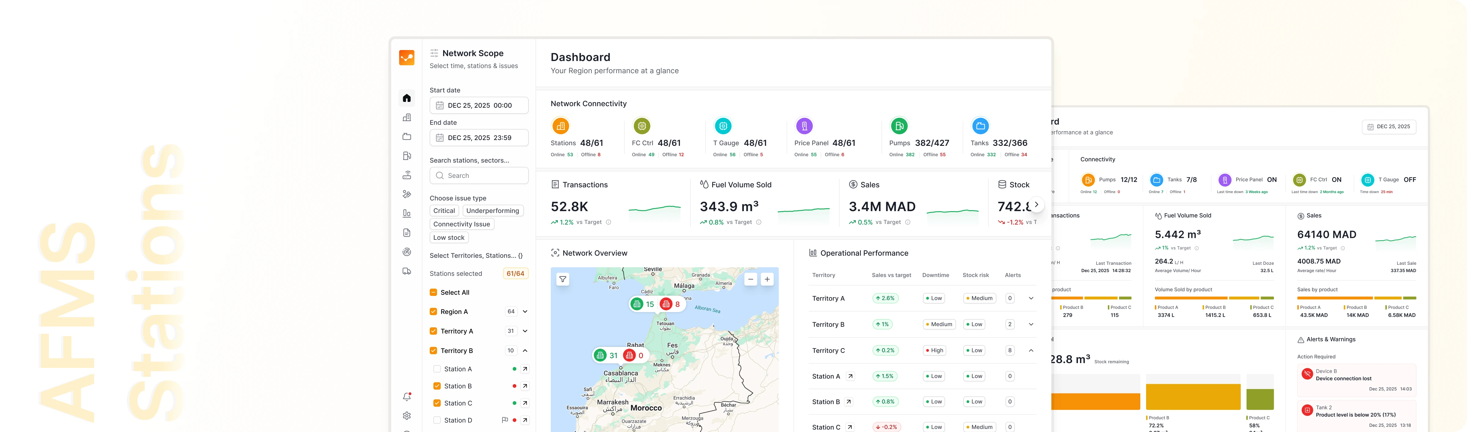Image resolution: width=1467 pixels, height=432 pixels.
Task: Open the Home dashboard sidebar icon
Action: pyautogui.click(x=406, y=98)
